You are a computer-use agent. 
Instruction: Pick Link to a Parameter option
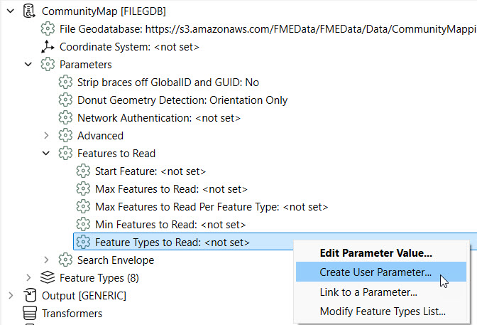click(x=368, y=292)
